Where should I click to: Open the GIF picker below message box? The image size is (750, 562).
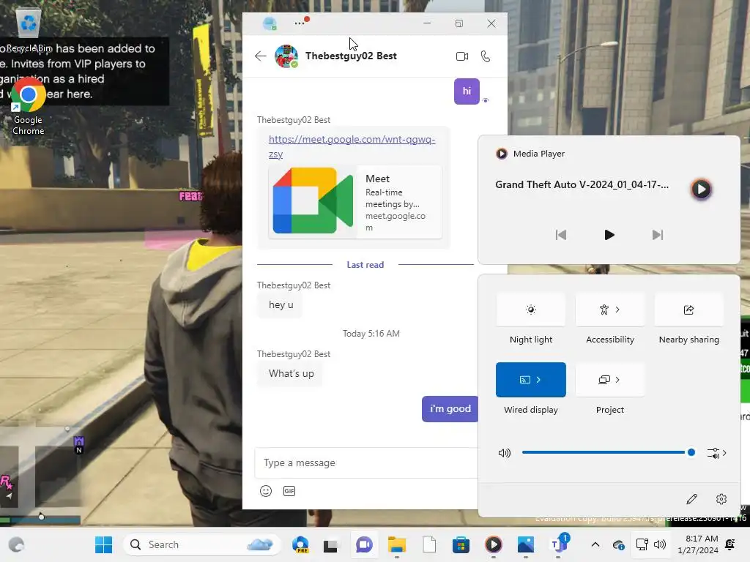[x=289, y=491]
